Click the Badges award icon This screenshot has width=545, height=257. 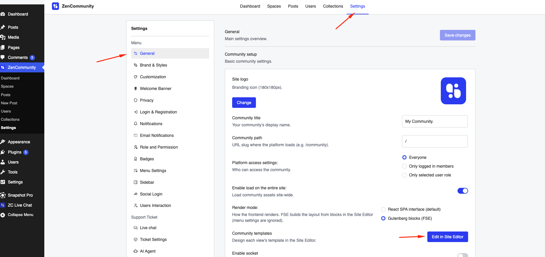[x=136, y=159]
